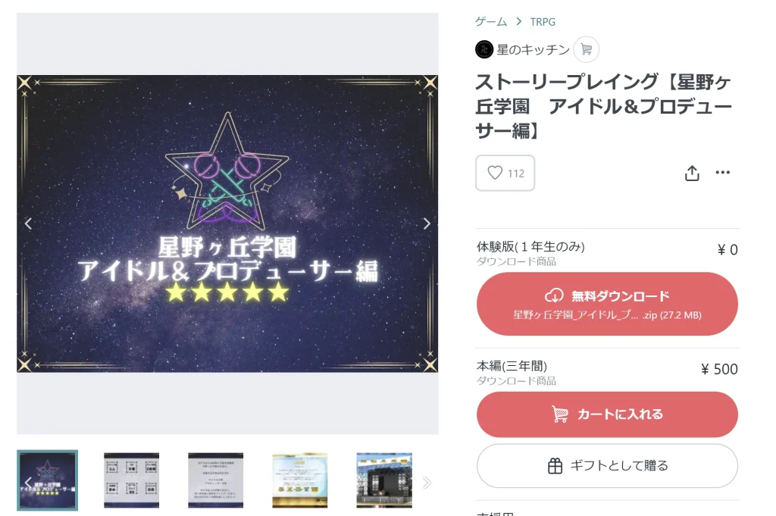Show the next product image with right arrow
This screenshot has height=516, width=776.
point(427,224)
